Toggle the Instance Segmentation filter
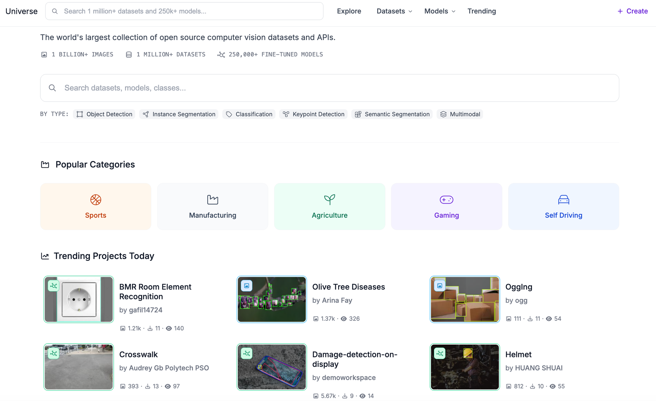Image resolution: width=656 pixels, height=401 pixels. point(179,114)
